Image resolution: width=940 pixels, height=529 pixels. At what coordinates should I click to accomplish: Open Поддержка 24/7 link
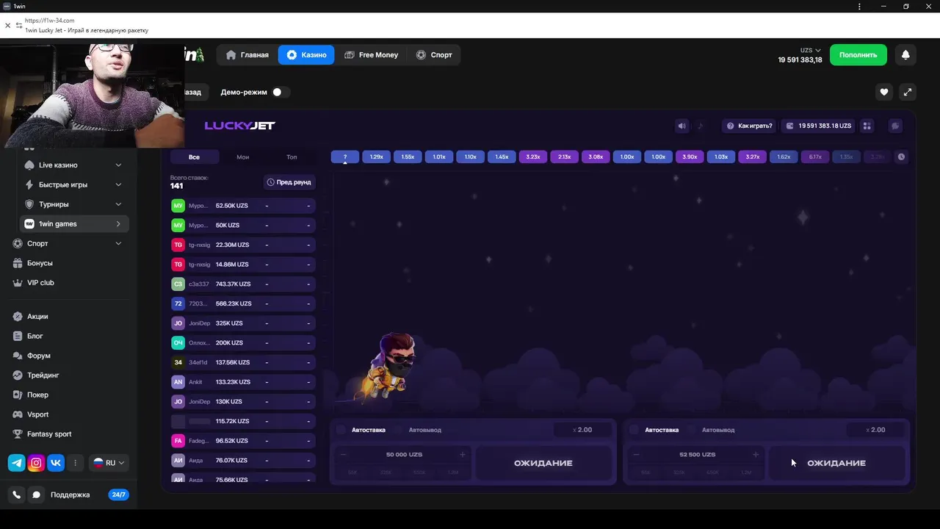pyautogui.click(x=70, y=494)
